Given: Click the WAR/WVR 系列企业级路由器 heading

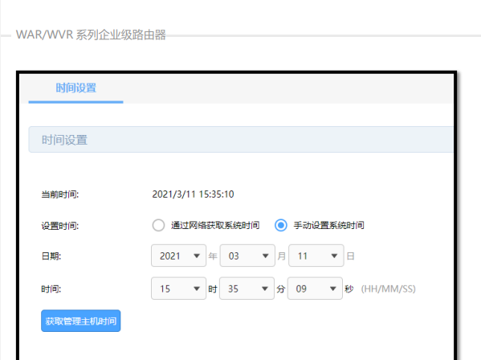Looking at the screenshot, I should click(91, 35).
